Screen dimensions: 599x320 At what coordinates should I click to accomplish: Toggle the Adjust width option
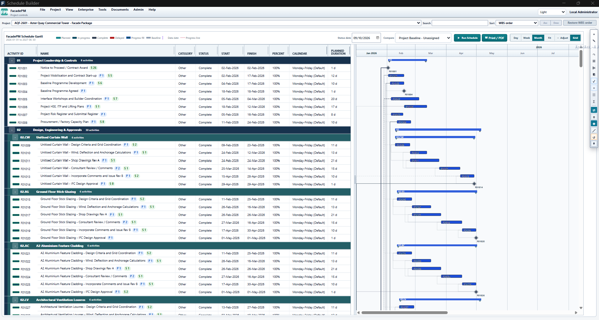[563, 38]
